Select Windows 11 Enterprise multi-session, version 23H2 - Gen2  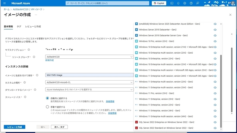tap(166, 87)
